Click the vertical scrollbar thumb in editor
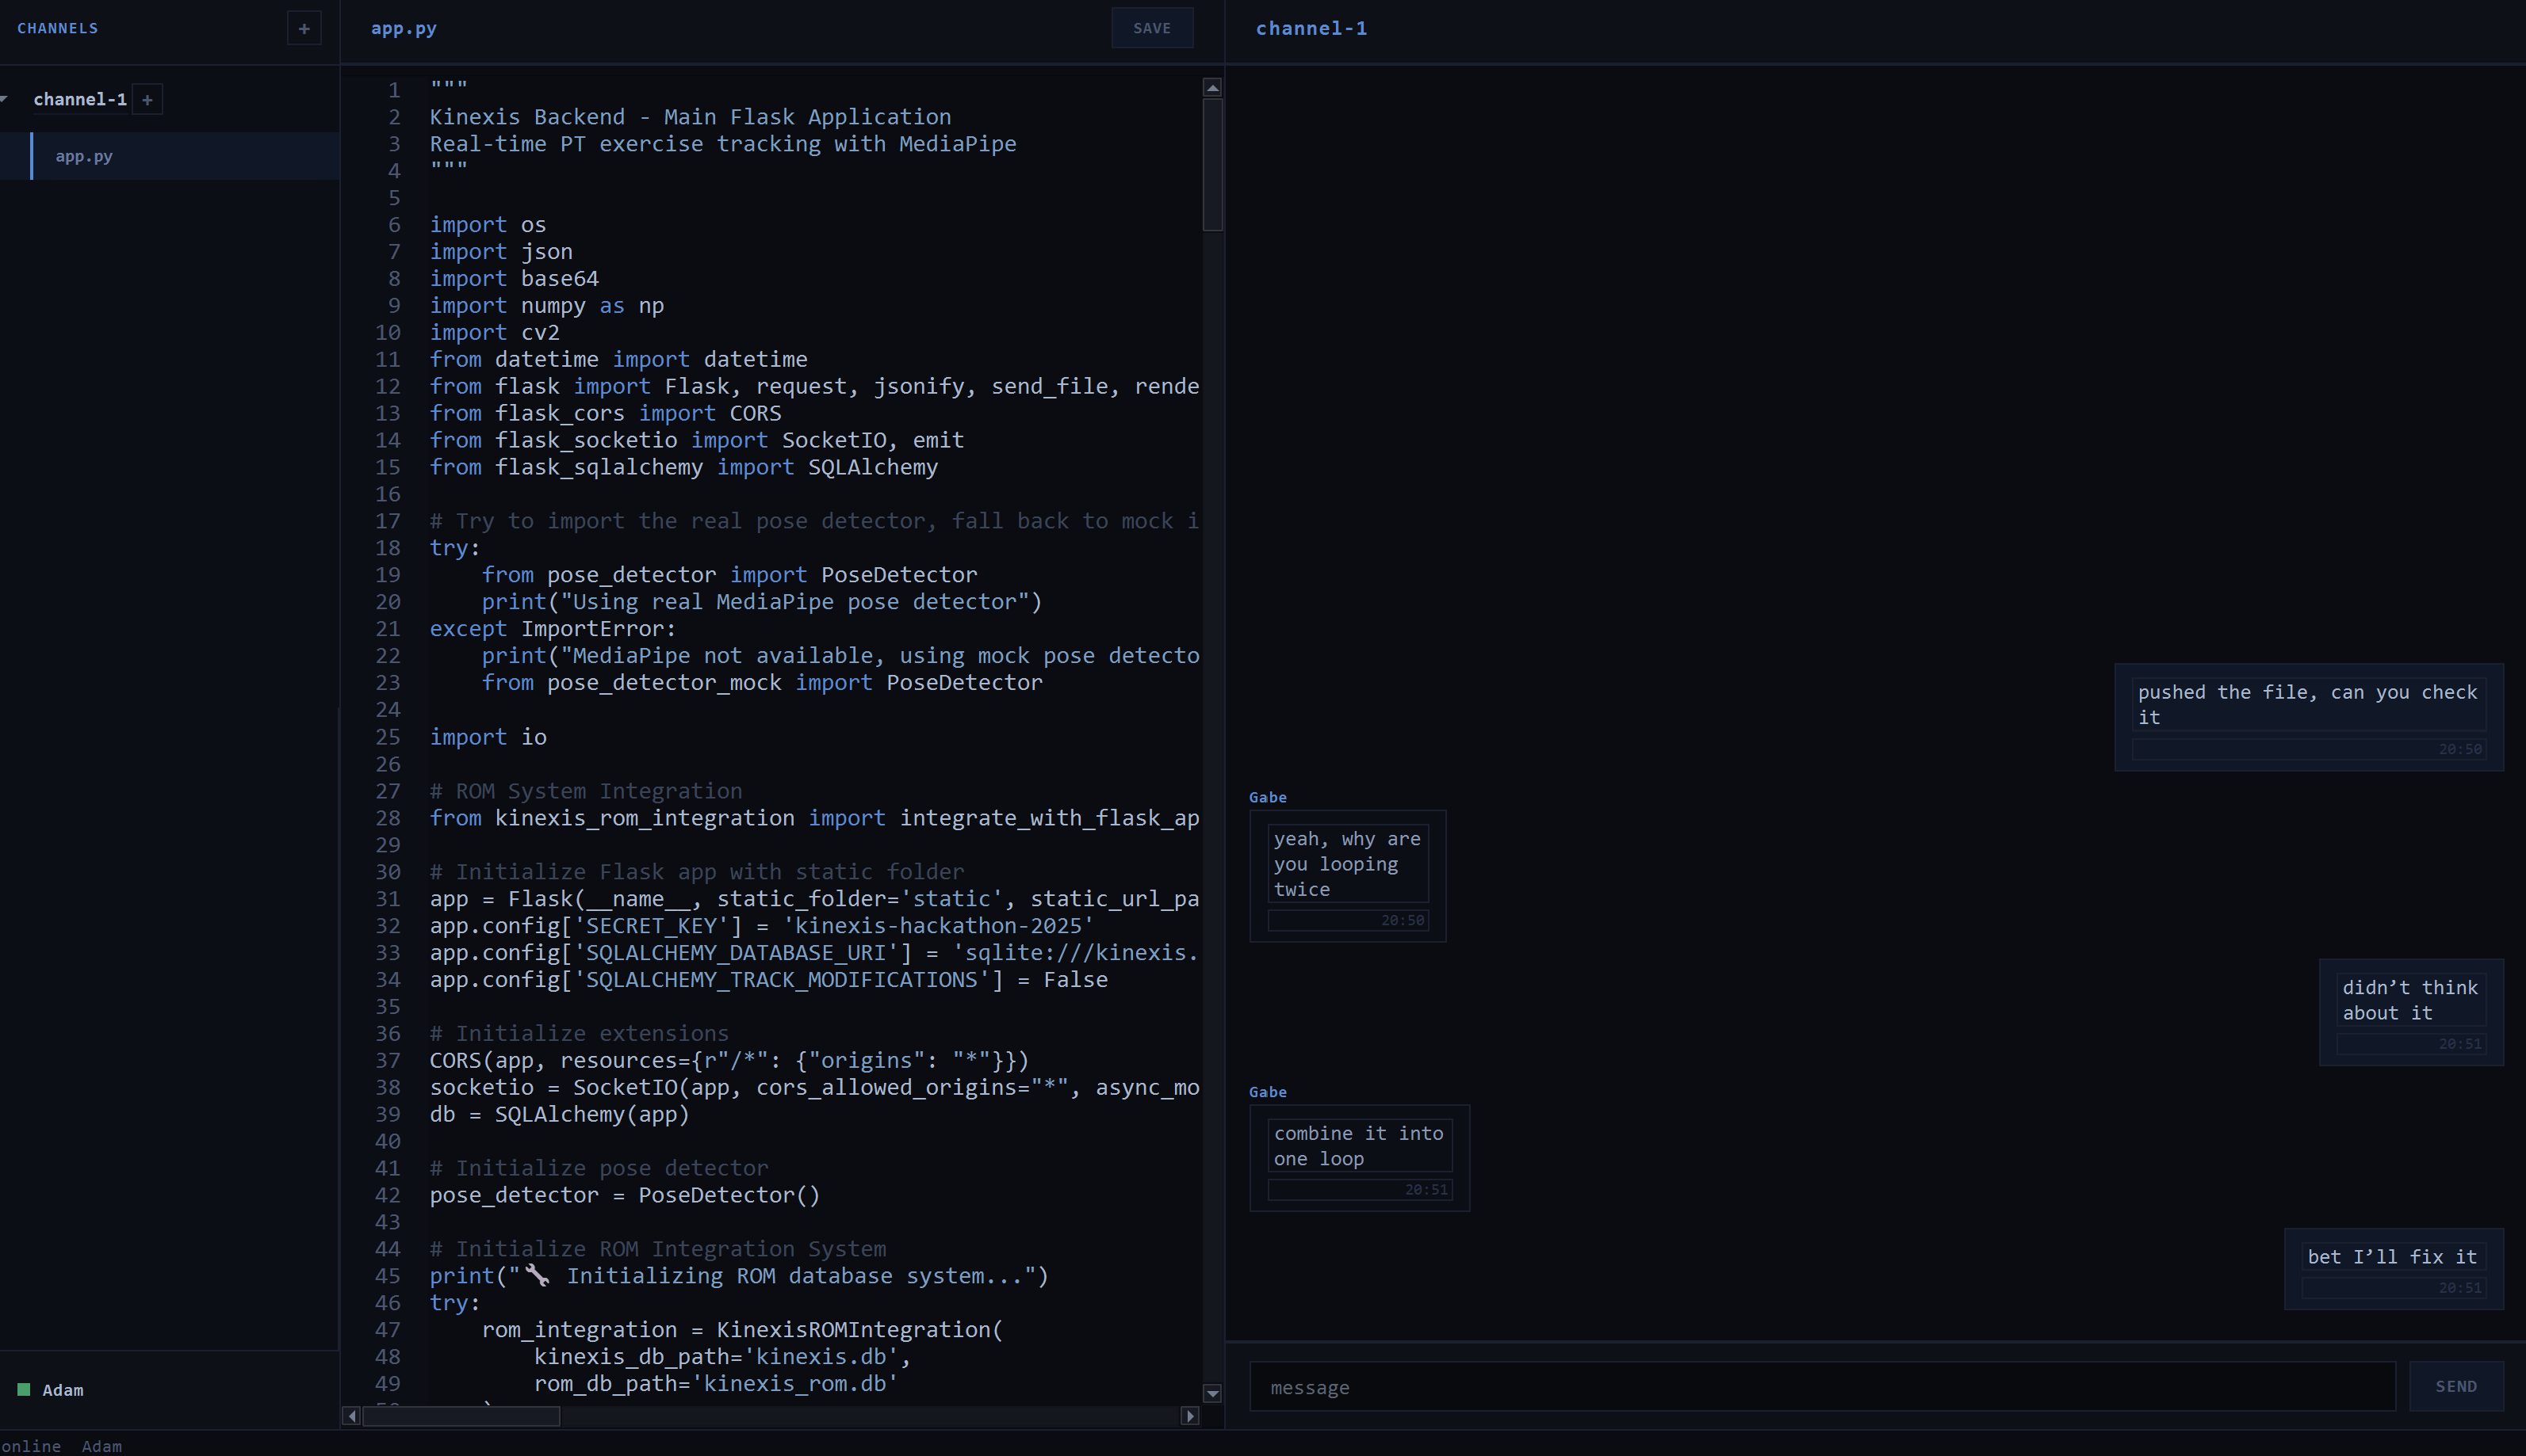2526x1456 pixels. click(1212, 165)
